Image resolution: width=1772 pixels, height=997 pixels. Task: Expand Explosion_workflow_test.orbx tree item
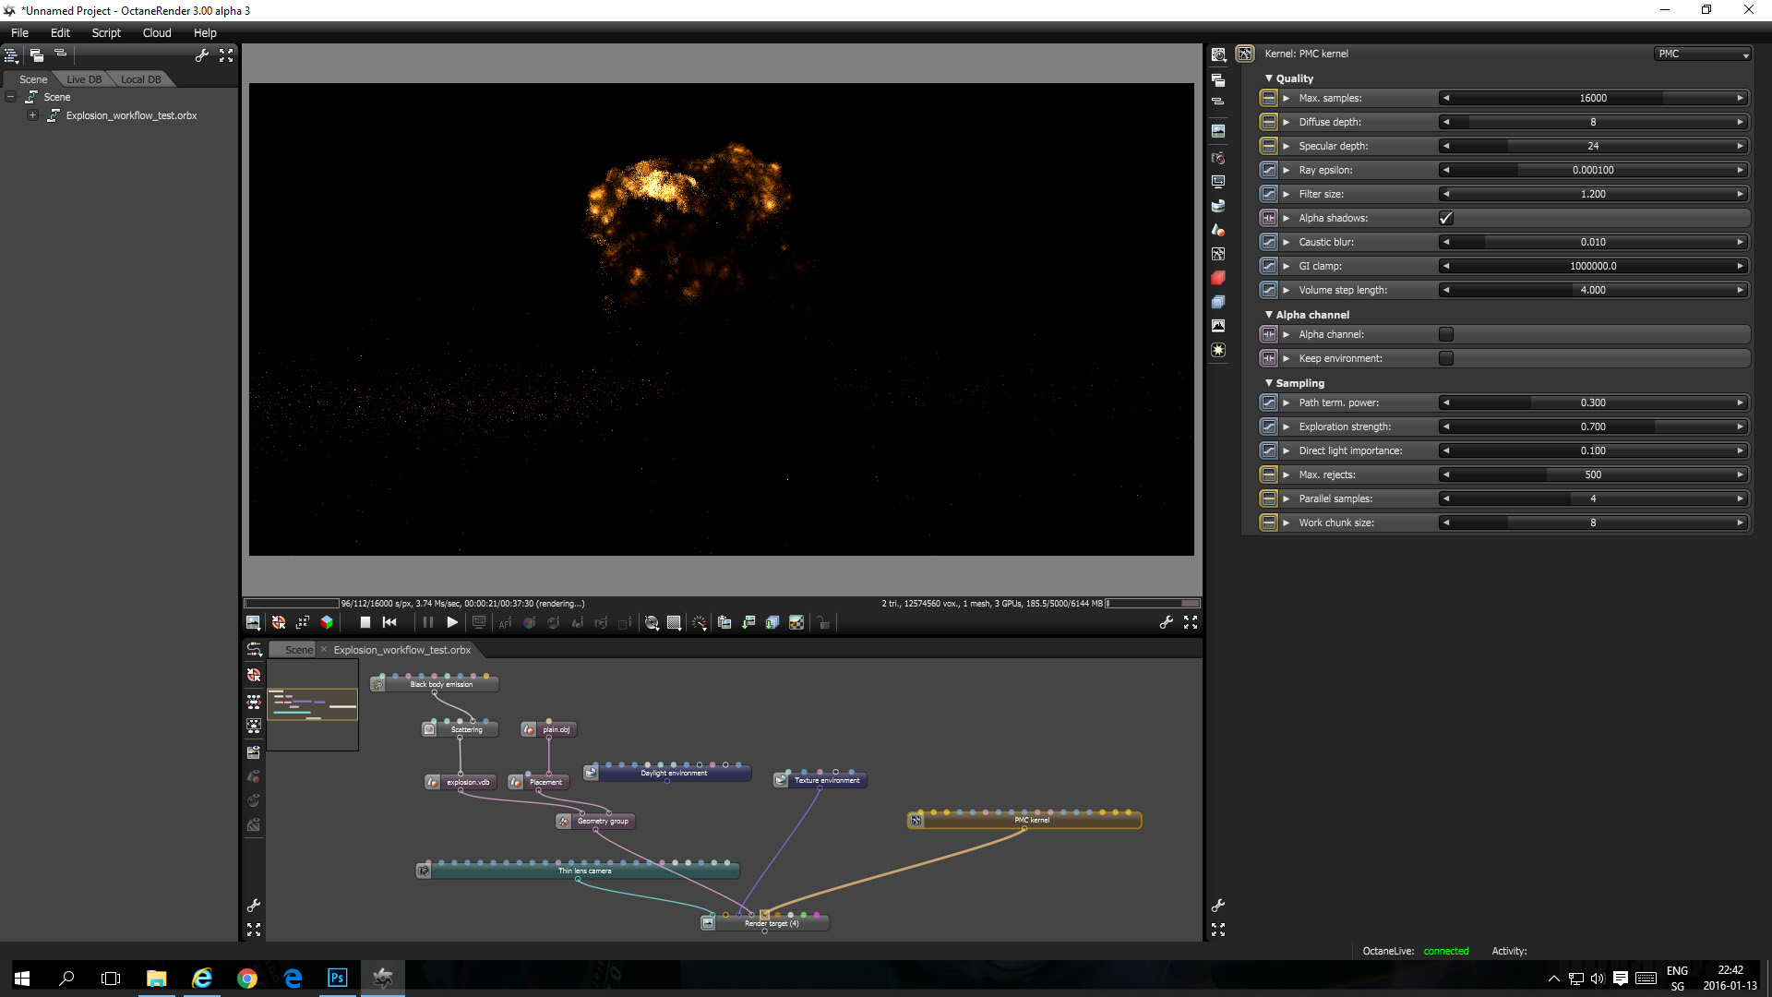(x=32, y=115)
